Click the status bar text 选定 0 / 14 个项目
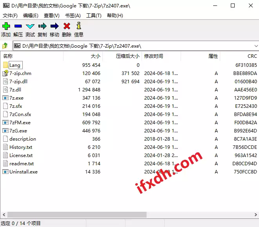Viewport: 259px width, 227px height. click(x=21, y=223)
